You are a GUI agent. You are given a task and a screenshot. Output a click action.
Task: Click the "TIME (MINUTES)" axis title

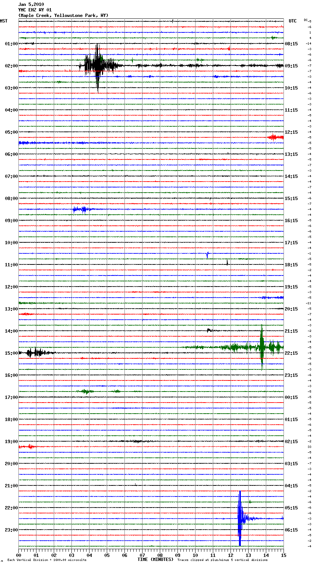click(x=155, y=559)
